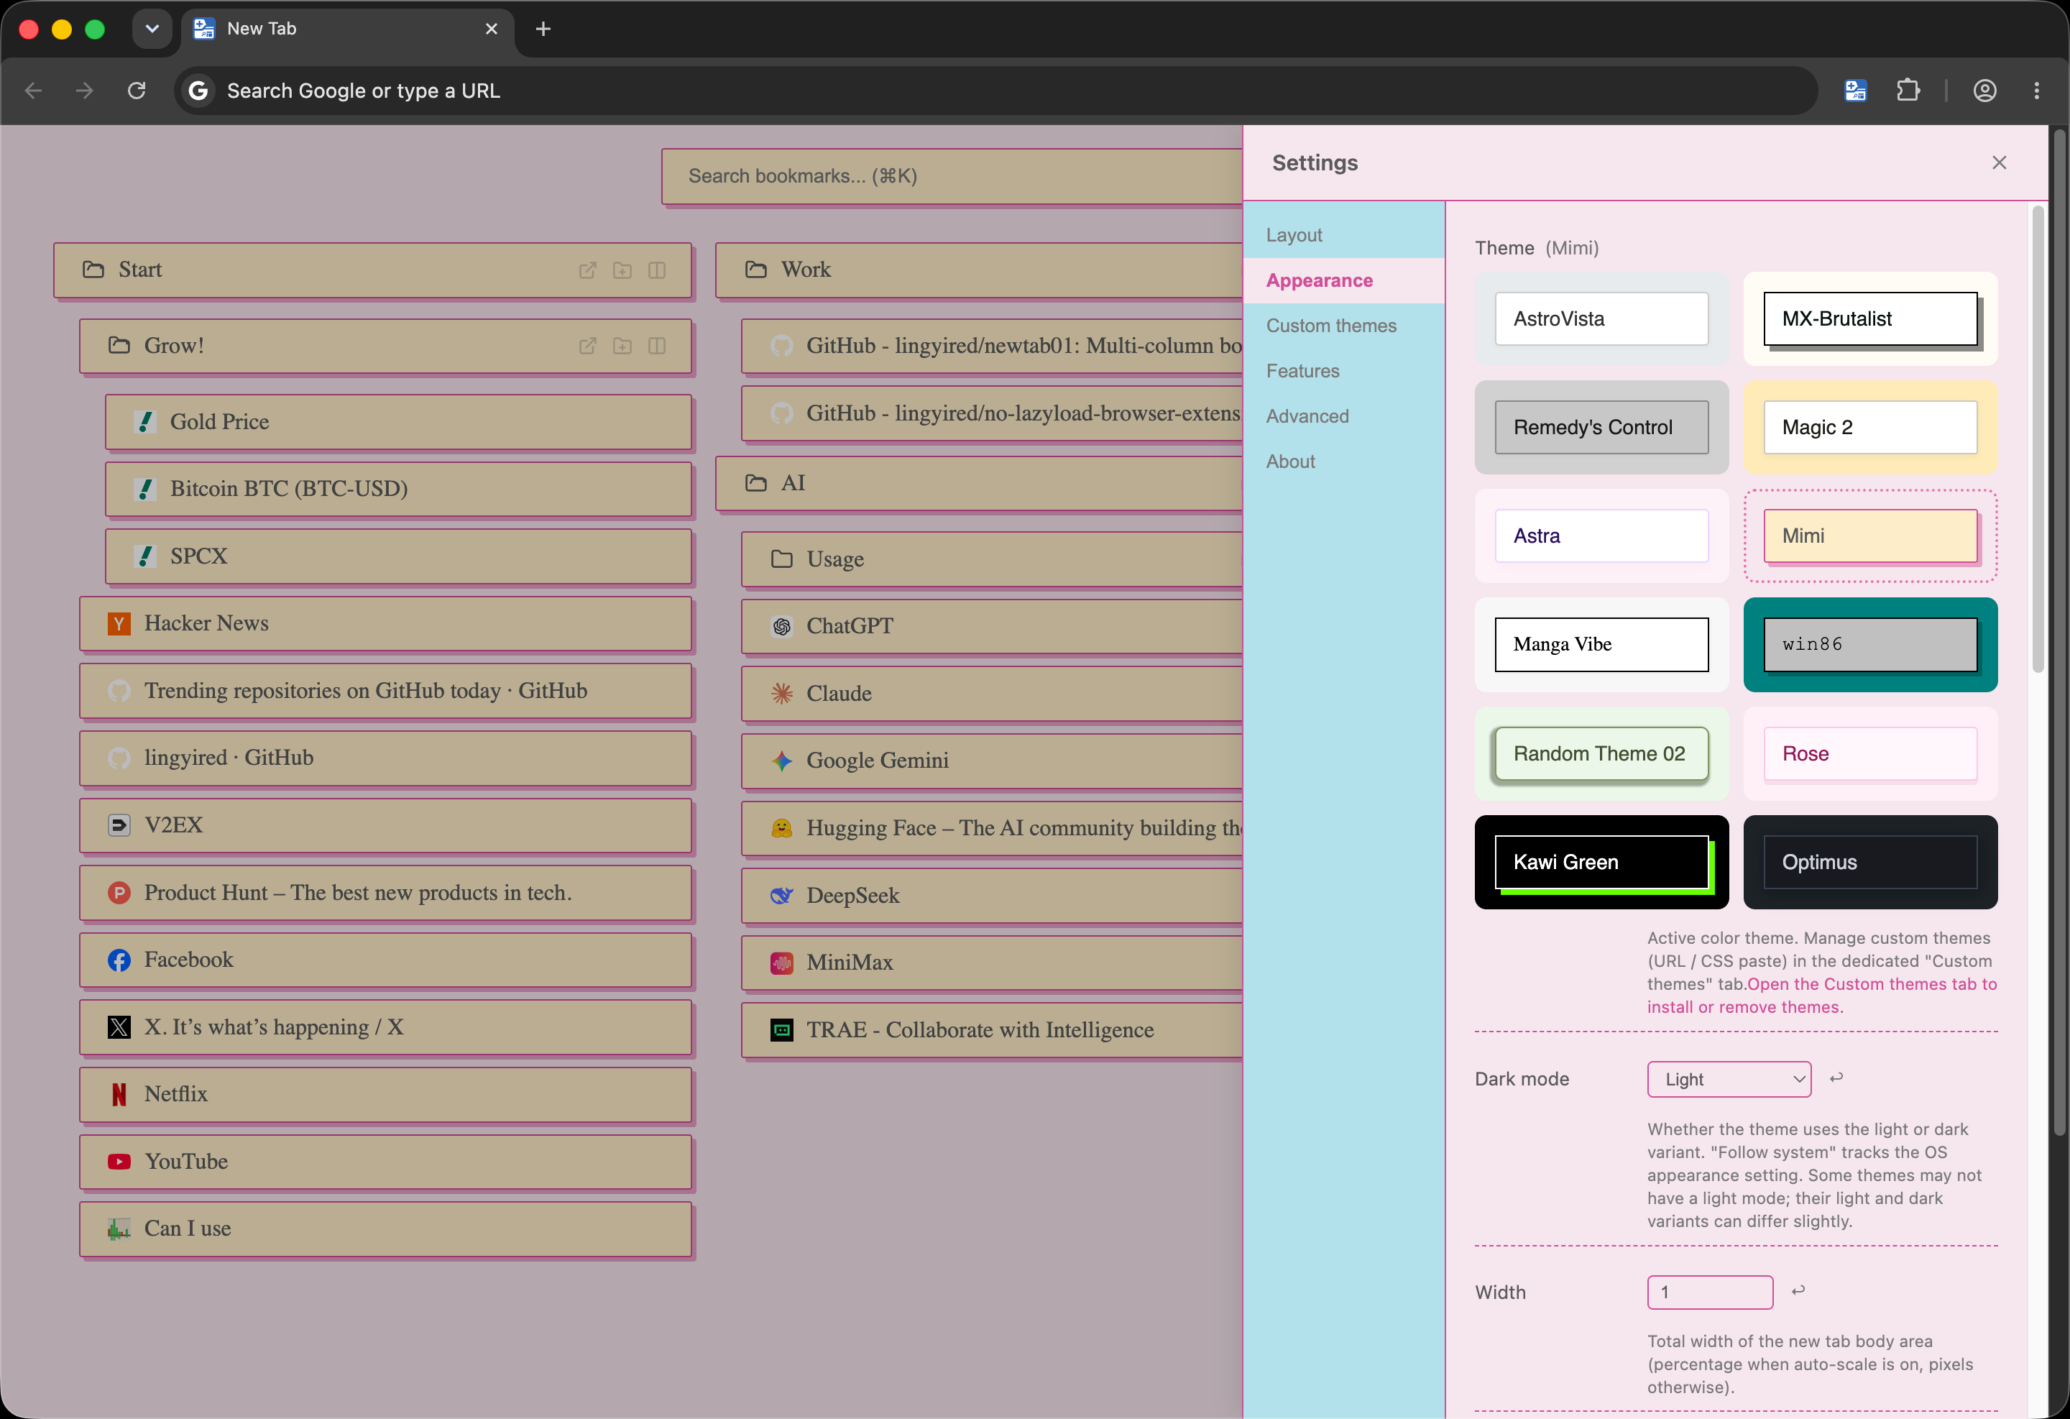Click the Facebook logo icon
This screenshot has height=1419, width=2070.
119,960
